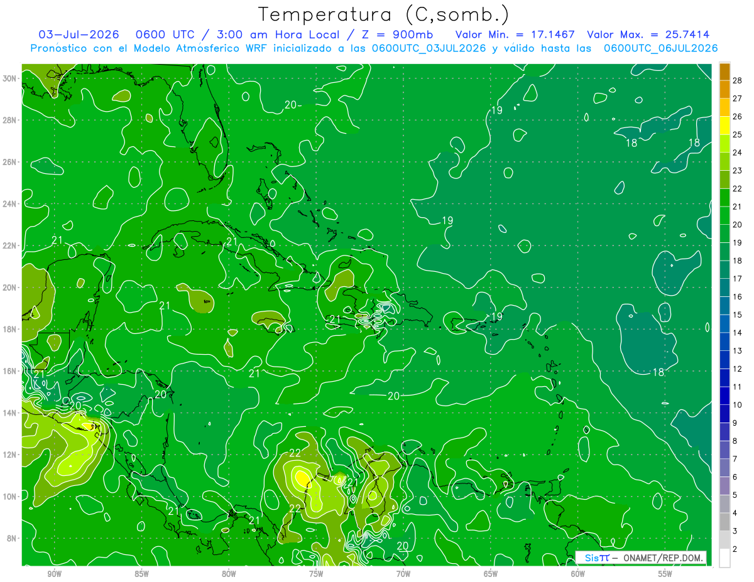This screenshot has width=754, height=582.
Task: Click the '14N' latitude axis label
Action: (x=10, y=413)
